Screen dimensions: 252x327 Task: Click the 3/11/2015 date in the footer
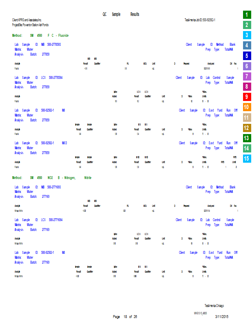(x=222, y=317)
